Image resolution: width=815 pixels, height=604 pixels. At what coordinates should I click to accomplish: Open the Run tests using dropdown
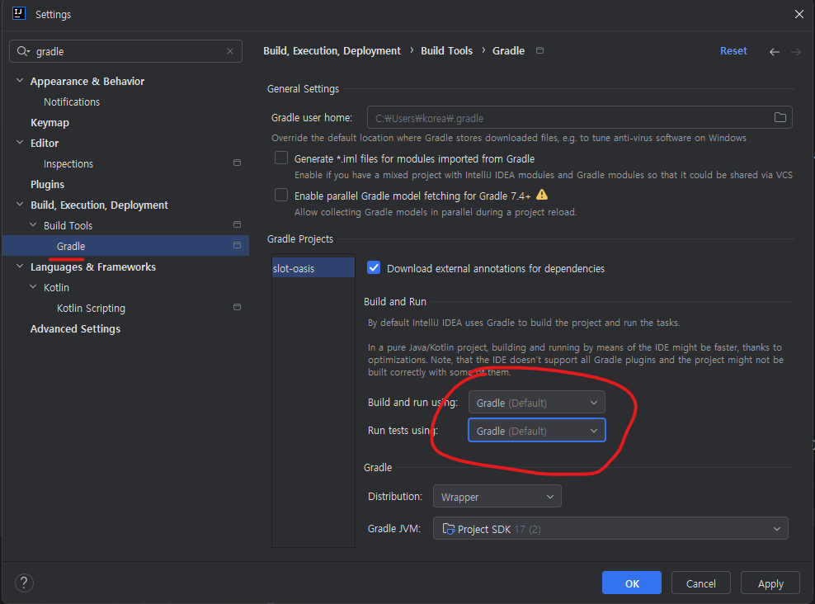coord(537,431)
